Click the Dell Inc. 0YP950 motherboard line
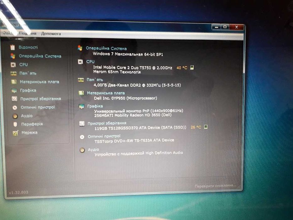This screenshot has width=293, height=220. click(x=125, y=98)
